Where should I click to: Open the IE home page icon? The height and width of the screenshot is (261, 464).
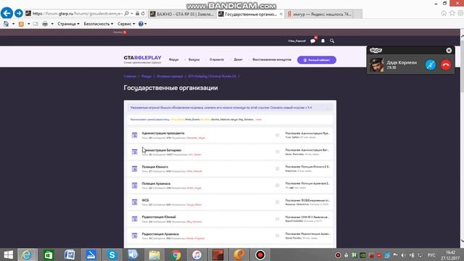(x=444, y=13)
